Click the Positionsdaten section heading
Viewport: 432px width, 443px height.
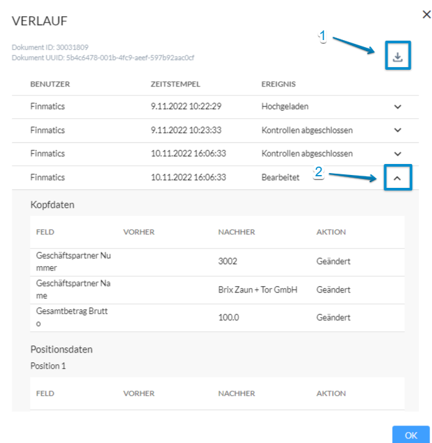tap(61, 349)
